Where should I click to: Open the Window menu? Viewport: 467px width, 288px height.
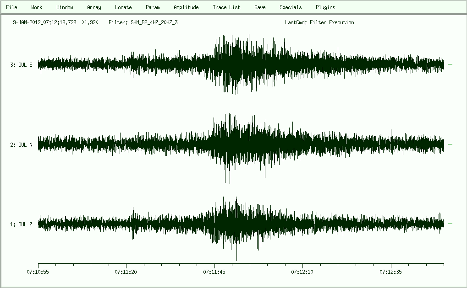pos(65,7)
